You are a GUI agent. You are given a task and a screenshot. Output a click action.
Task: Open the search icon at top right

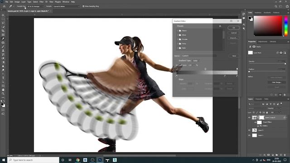click(x=276, y=6)
